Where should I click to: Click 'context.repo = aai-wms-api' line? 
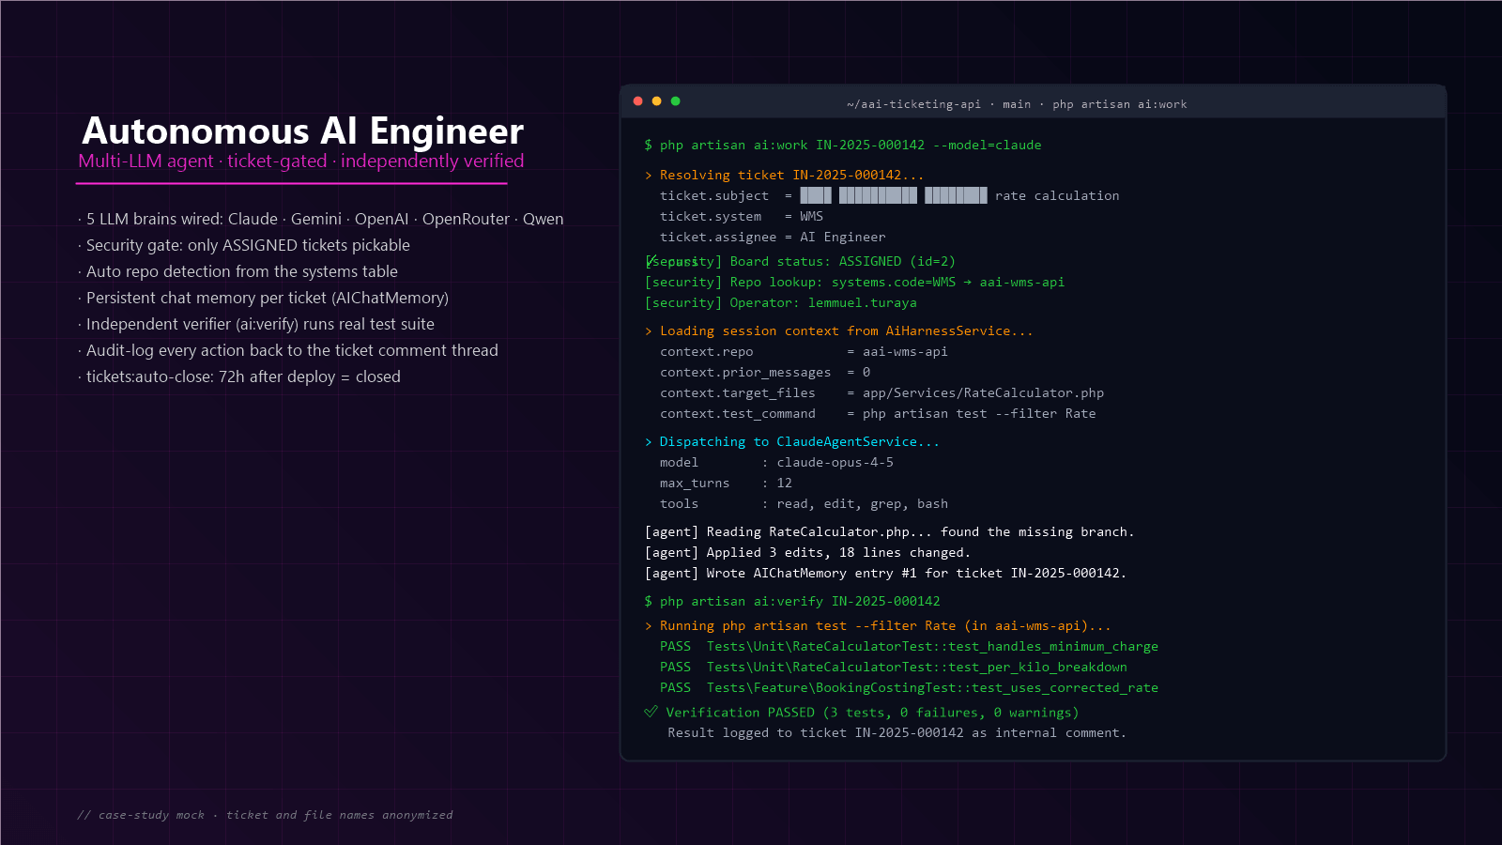[804, 352]
